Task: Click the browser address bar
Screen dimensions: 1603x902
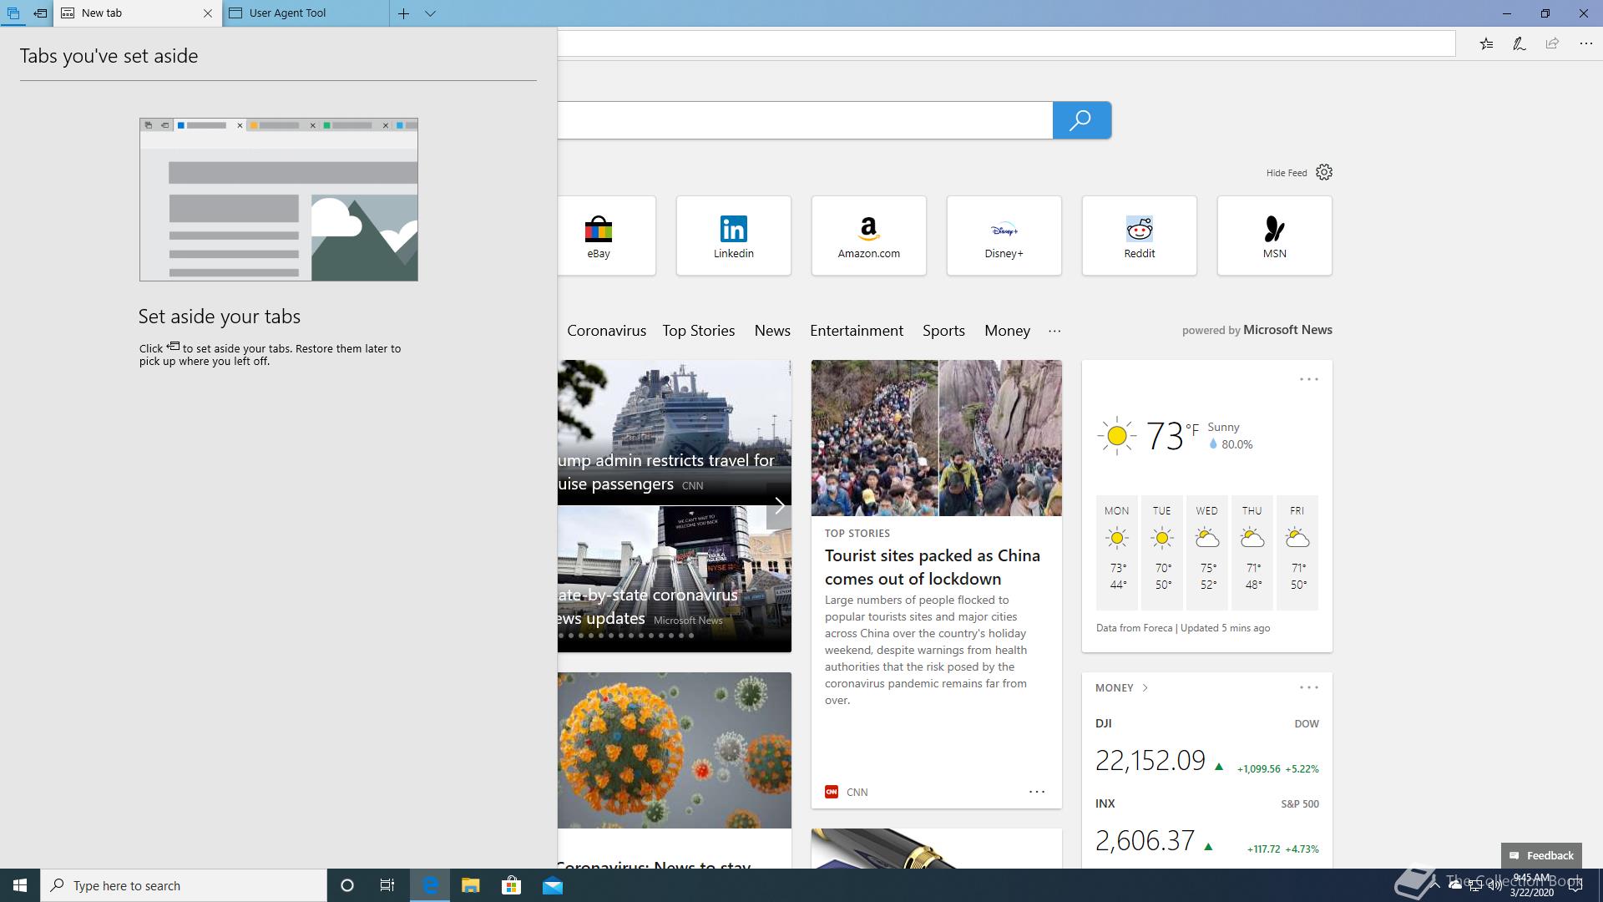Action: tap(1006, 43)
